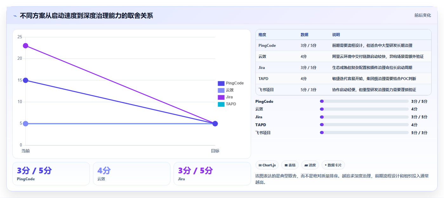Click the 敏捷迭代容易开始 description cell
The image size is (444, 198).
[x=374, y=79]
